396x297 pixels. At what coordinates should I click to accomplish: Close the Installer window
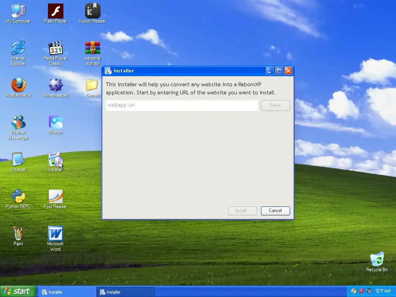[x=288, y=71]
